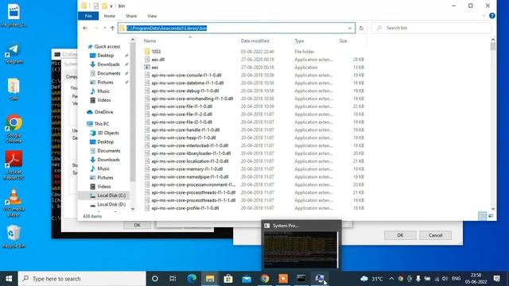Select api-ms-win-core-heap-l1-1-0.dll
Viewport: 509px width, 286px height.
click(184, 137)
